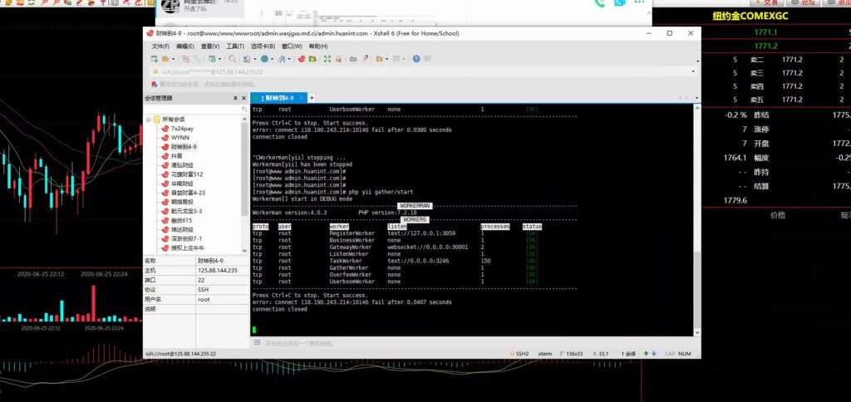Click the globe icon in toolbar
The height and width of the screenshot is (402, 851).
tap(264, 59)
